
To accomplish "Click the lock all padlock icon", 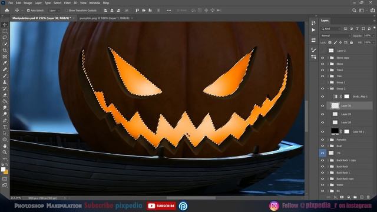I will (351, 42).
